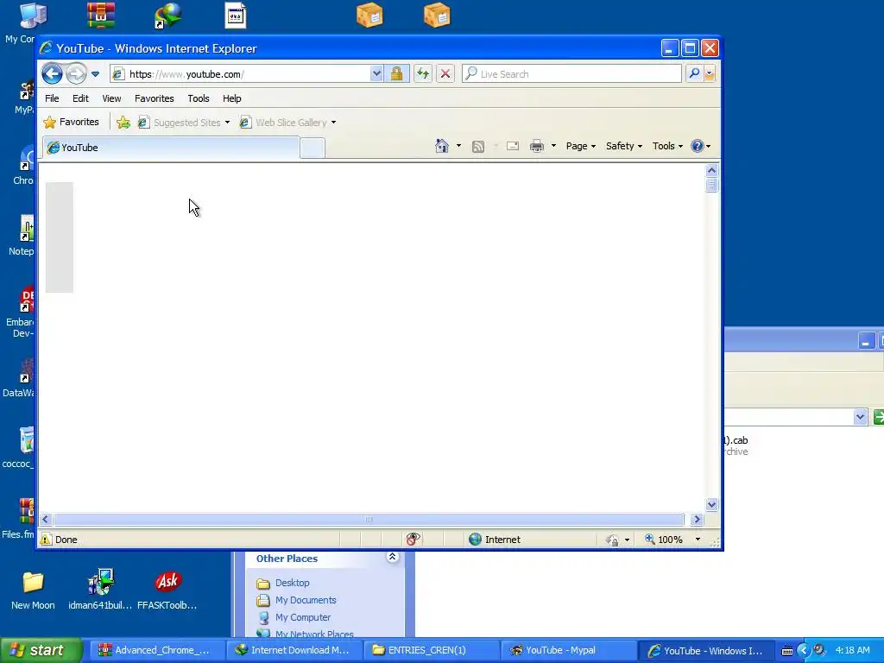The height and width of the screenshot is (663, 884).
Task: Open the Edit menu
Action: [x=80, y=98]
